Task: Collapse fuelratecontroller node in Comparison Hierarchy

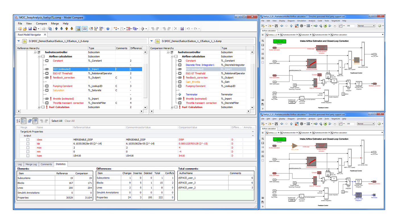Action: pyautogui.click(x=168, y=52)
